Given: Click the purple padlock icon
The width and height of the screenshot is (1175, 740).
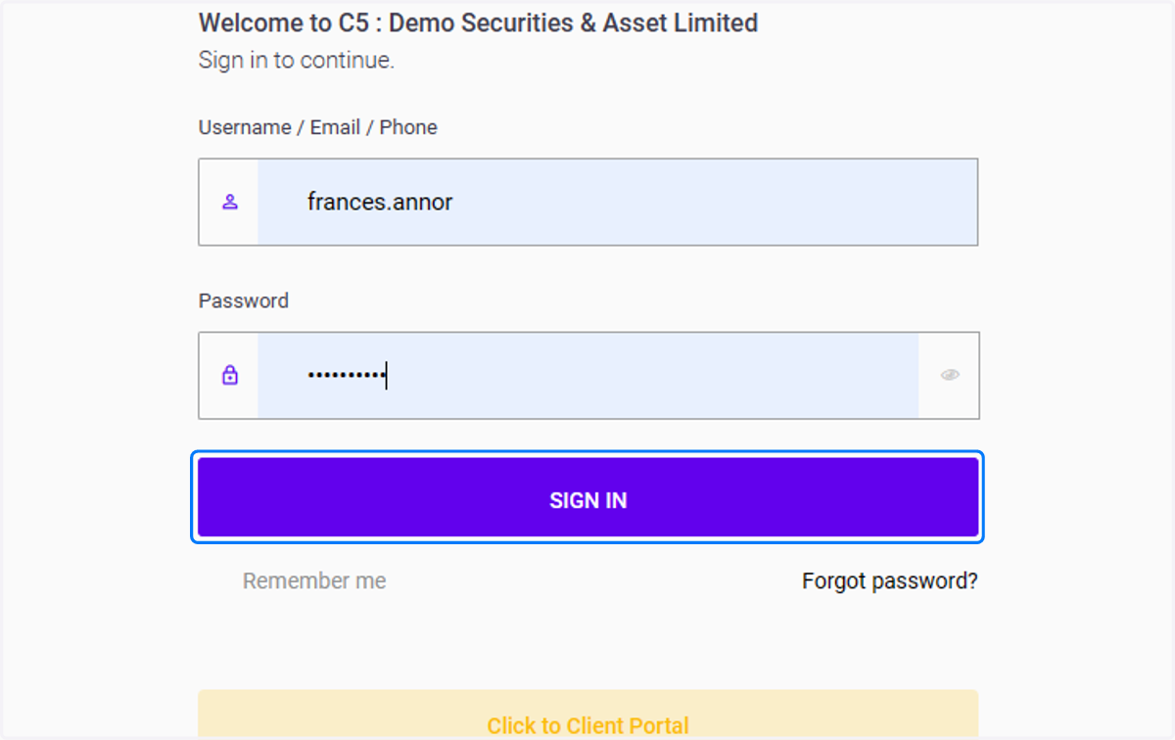Looking at the screenshot, I should pos(230,375).
